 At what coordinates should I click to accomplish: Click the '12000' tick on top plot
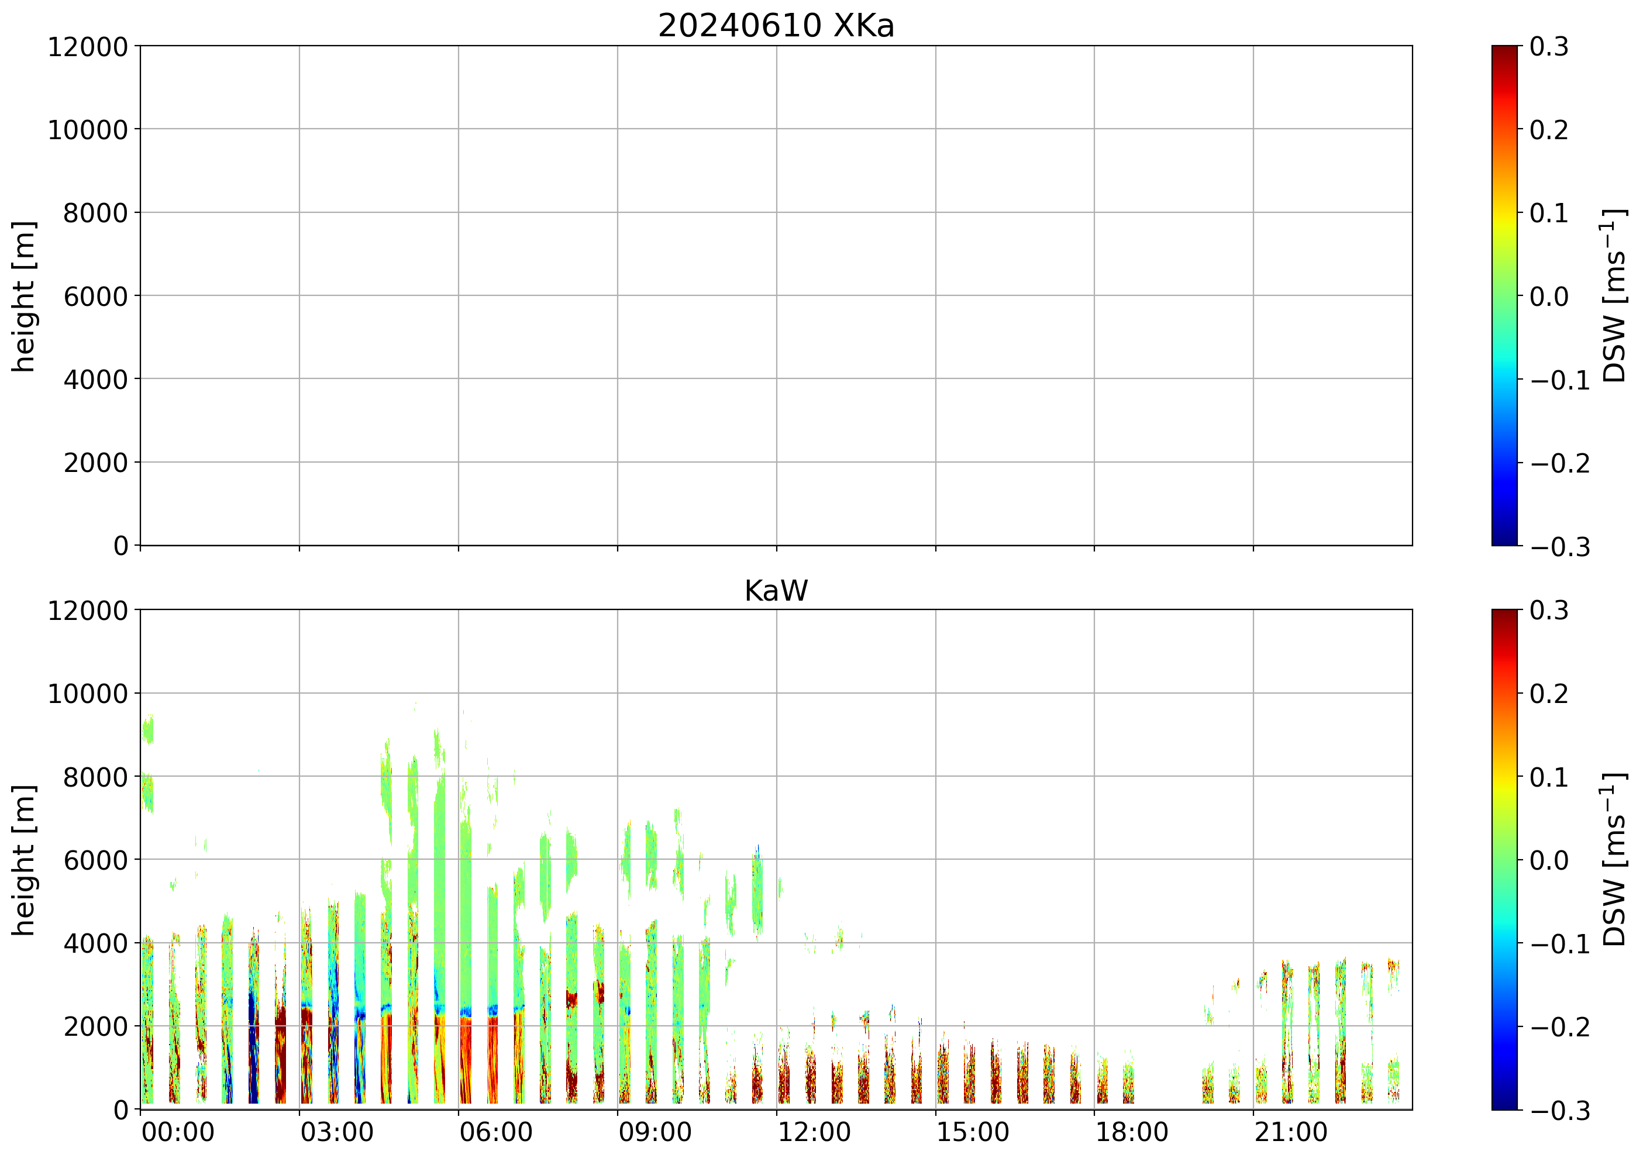(87, 47)
